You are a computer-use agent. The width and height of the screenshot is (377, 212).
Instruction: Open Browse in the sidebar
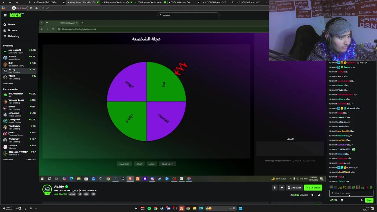point(12,30)
